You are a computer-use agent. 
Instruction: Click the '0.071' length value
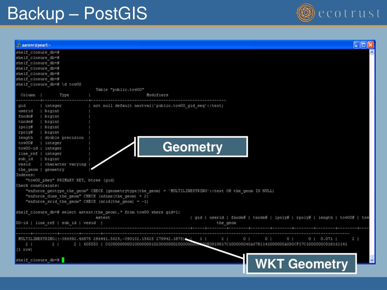click(x=327, y=239)
